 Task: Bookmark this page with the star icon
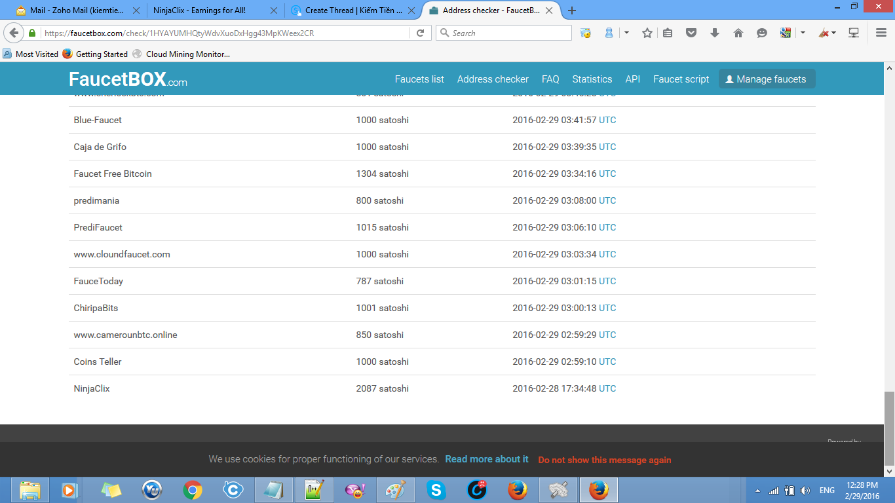pyautogui.click(x=647, y=33)
